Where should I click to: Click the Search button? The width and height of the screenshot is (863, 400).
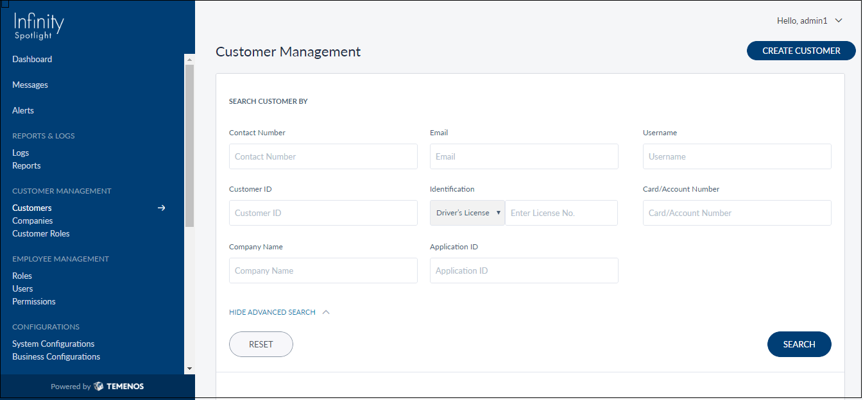[799, 344]
